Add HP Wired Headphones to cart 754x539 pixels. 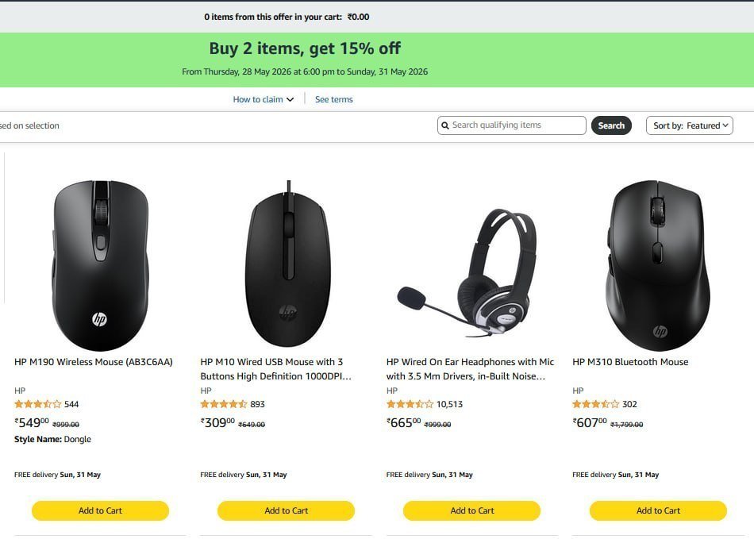point(471,510)
